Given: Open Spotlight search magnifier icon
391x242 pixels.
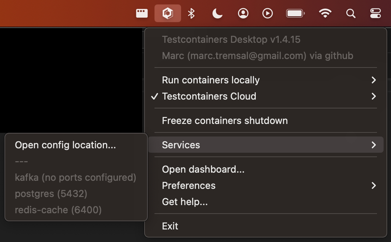Looking at the screenshot, I should (350, 14).
